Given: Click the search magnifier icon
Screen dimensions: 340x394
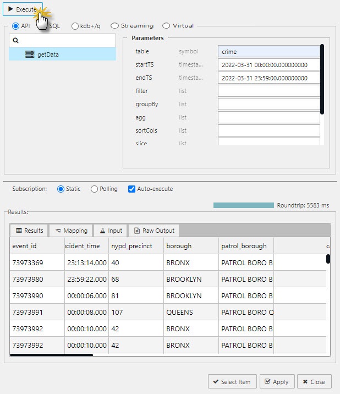Looking at the screenshot, I should click(x=16, y=41).
